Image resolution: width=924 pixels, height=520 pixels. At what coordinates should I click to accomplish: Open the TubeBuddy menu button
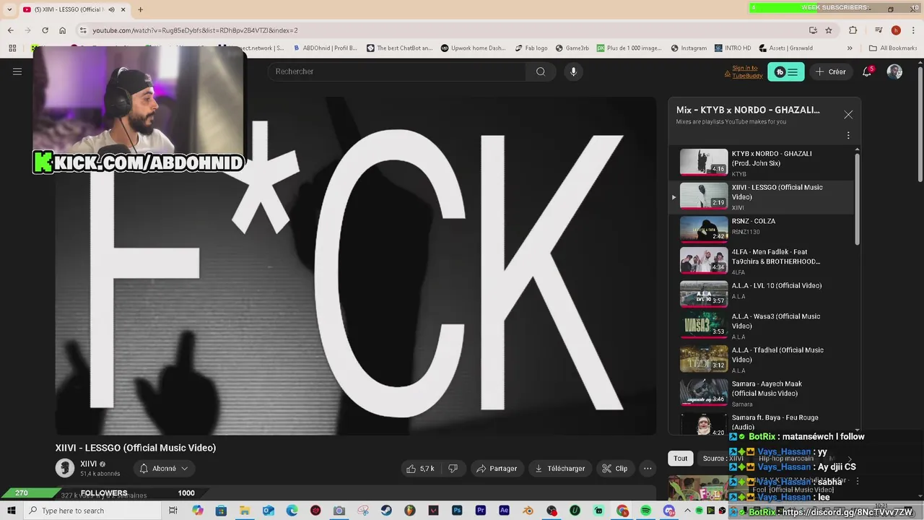pos(785,71)
